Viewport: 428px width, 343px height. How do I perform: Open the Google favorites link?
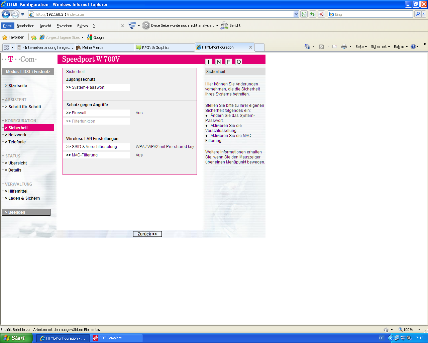pyautogui.click(x=96, y=38)
